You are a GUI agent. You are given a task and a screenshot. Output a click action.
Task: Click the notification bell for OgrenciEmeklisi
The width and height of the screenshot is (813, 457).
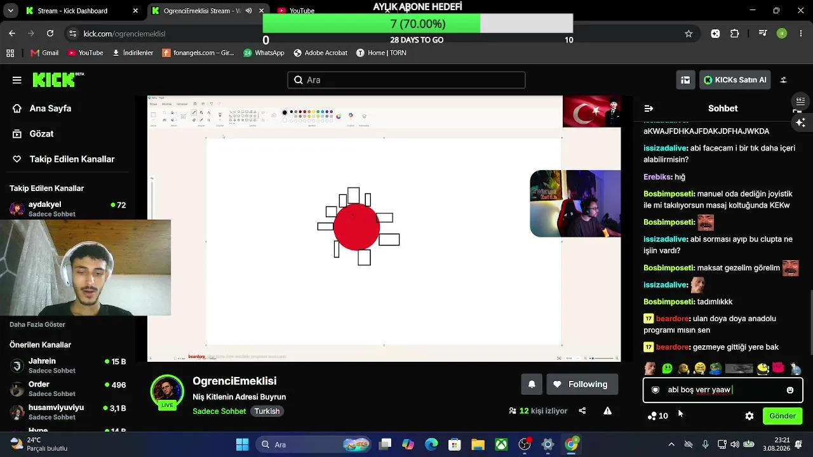tap(532, 384)
